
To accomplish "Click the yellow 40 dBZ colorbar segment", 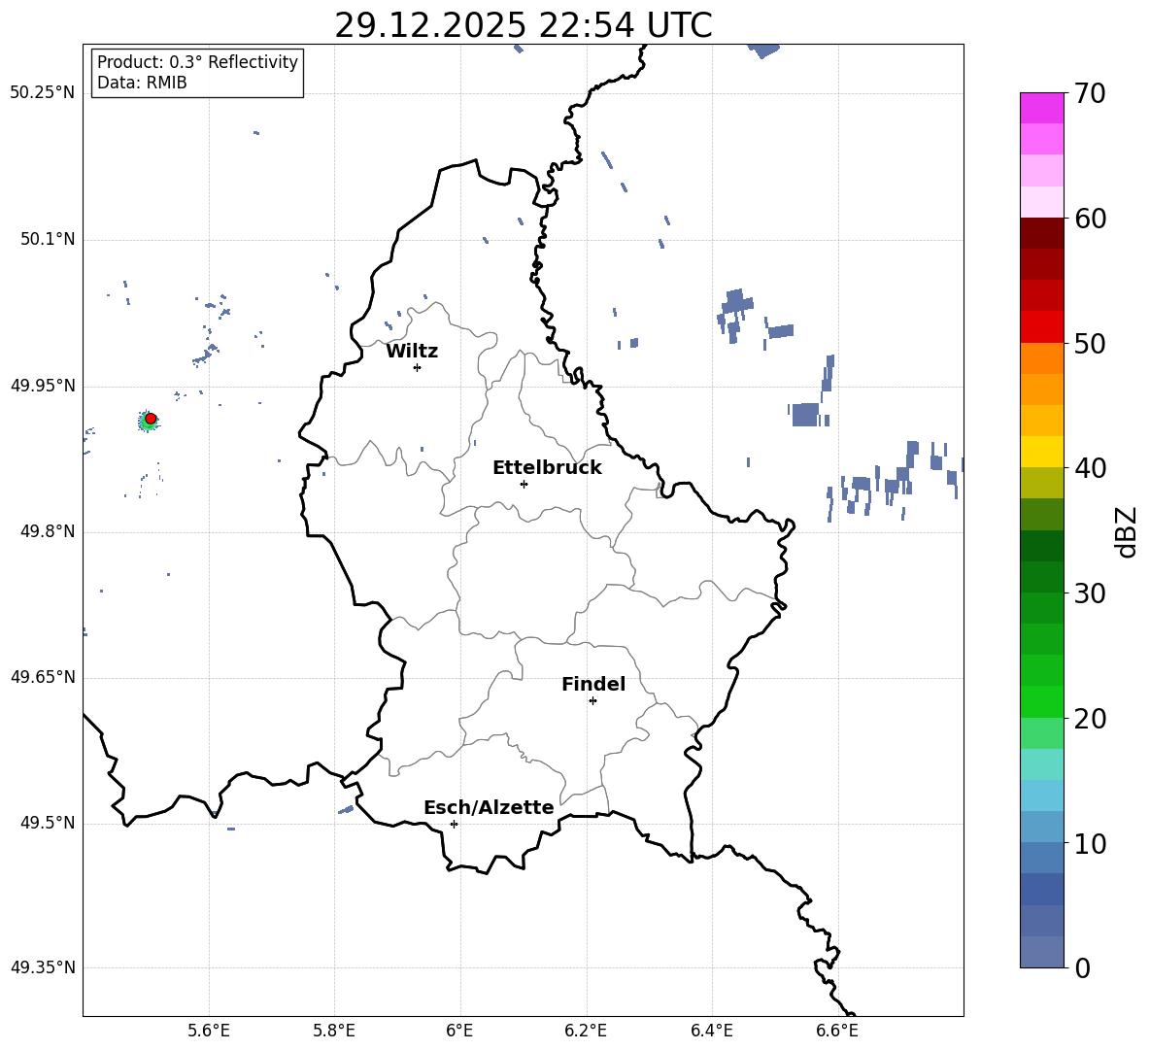I will coord(1041,452).
